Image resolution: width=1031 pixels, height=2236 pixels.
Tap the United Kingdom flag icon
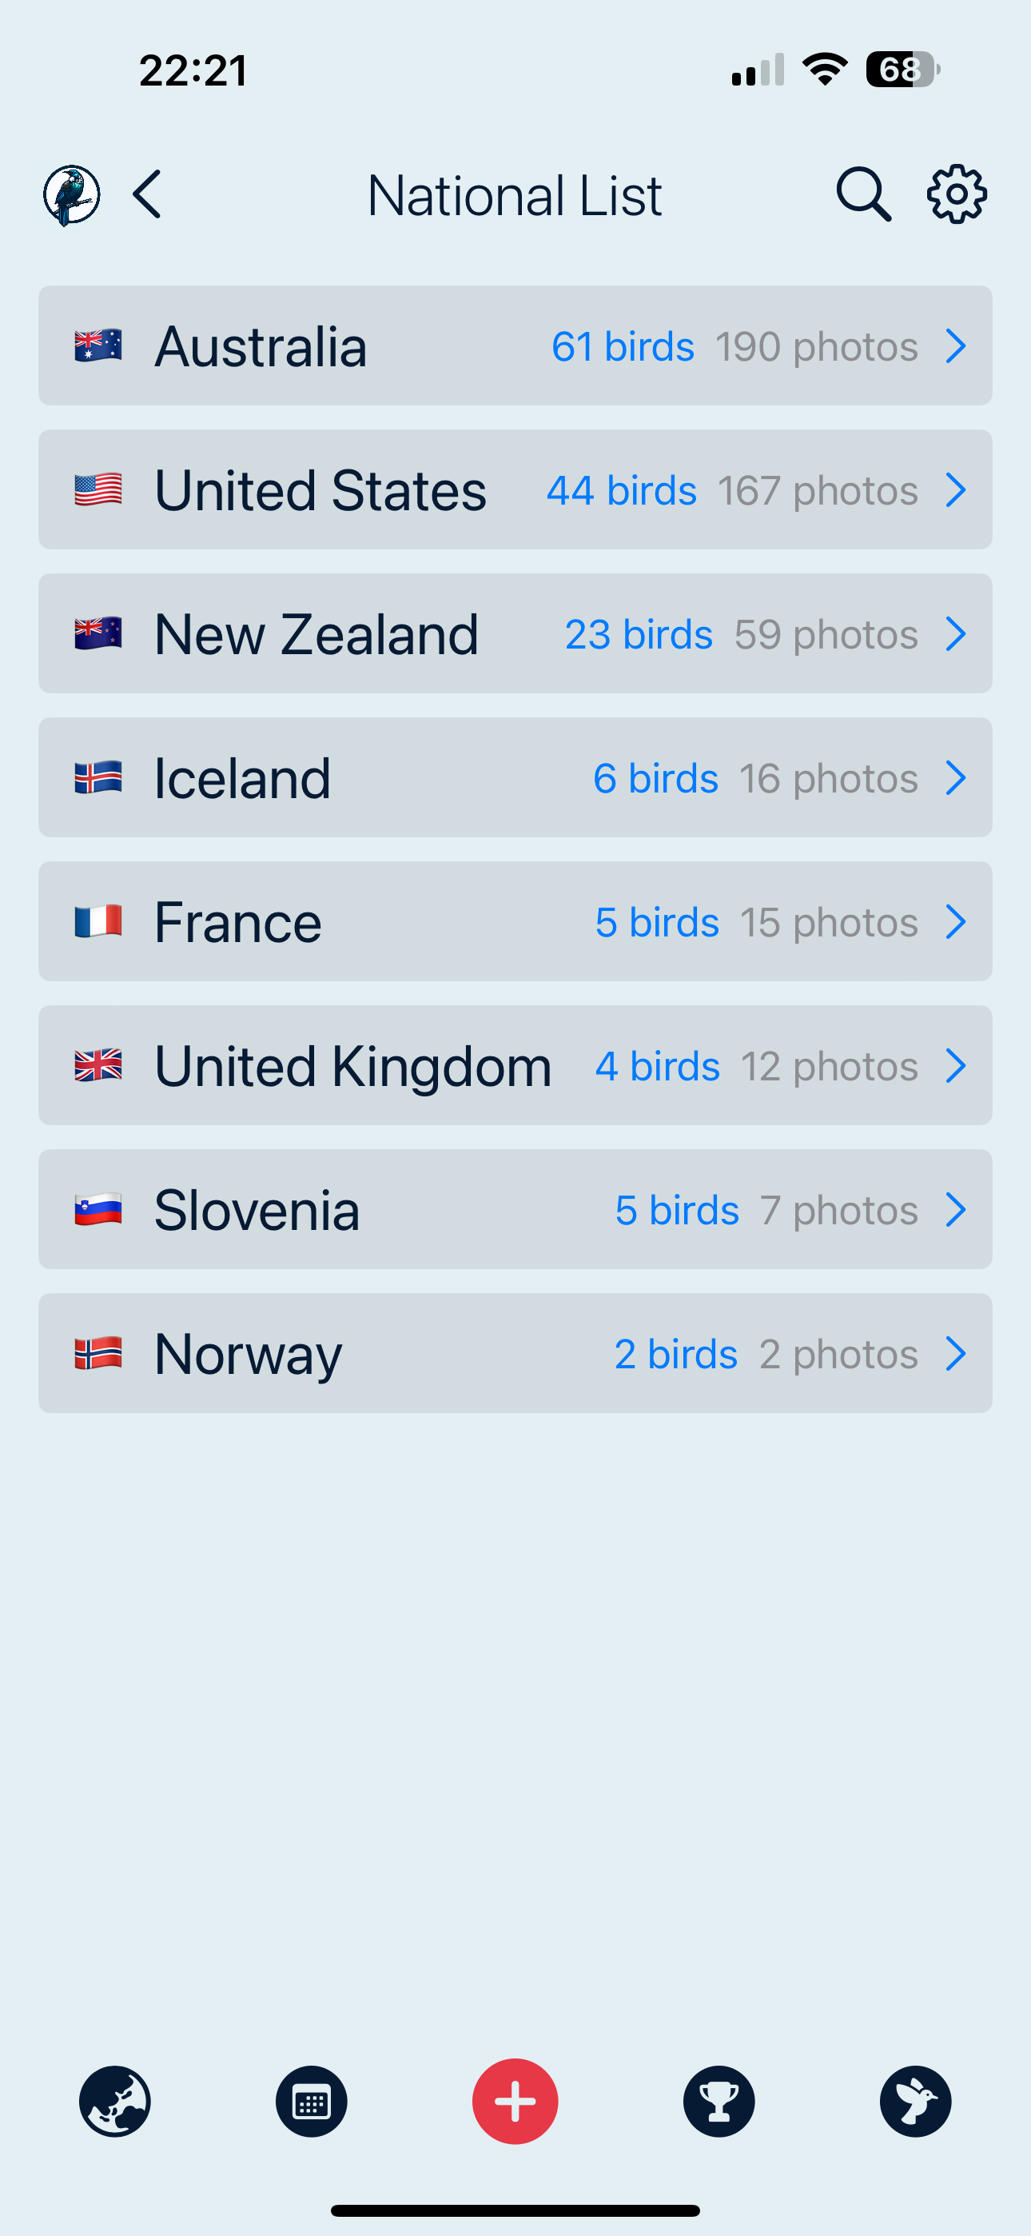coord(98,1066)
